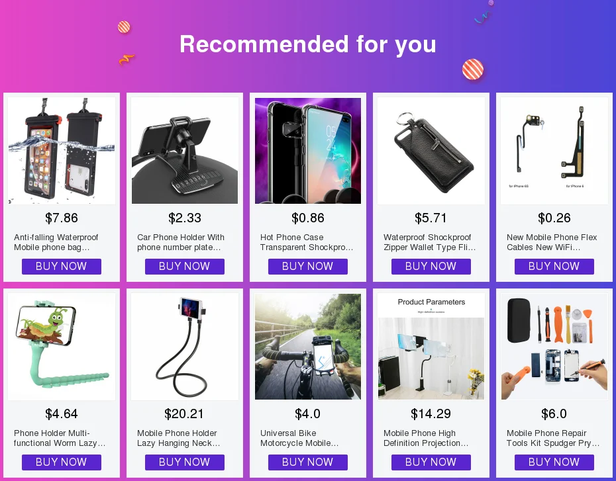The width and height of the screenshot is (616, 481).
Task: Click BUY NOW under the $14.29 projection item
Action: [431, 462]
